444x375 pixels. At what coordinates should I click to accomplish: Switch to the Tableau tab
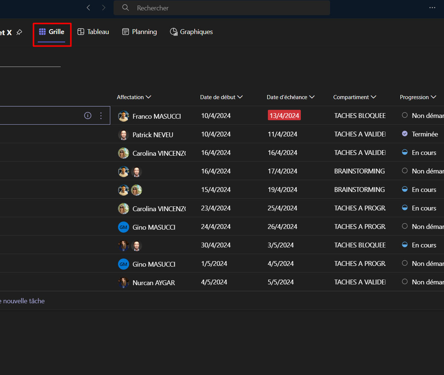point(93,32)
